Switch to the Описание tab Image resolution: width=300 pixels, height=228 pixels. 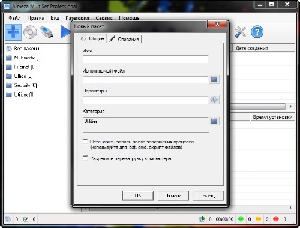(x=125, y=39)
